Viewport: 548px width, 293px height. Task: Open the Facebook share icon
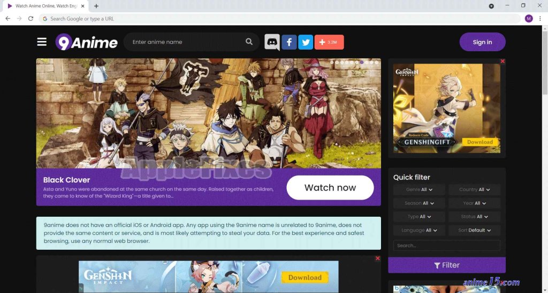click(289, 42)
